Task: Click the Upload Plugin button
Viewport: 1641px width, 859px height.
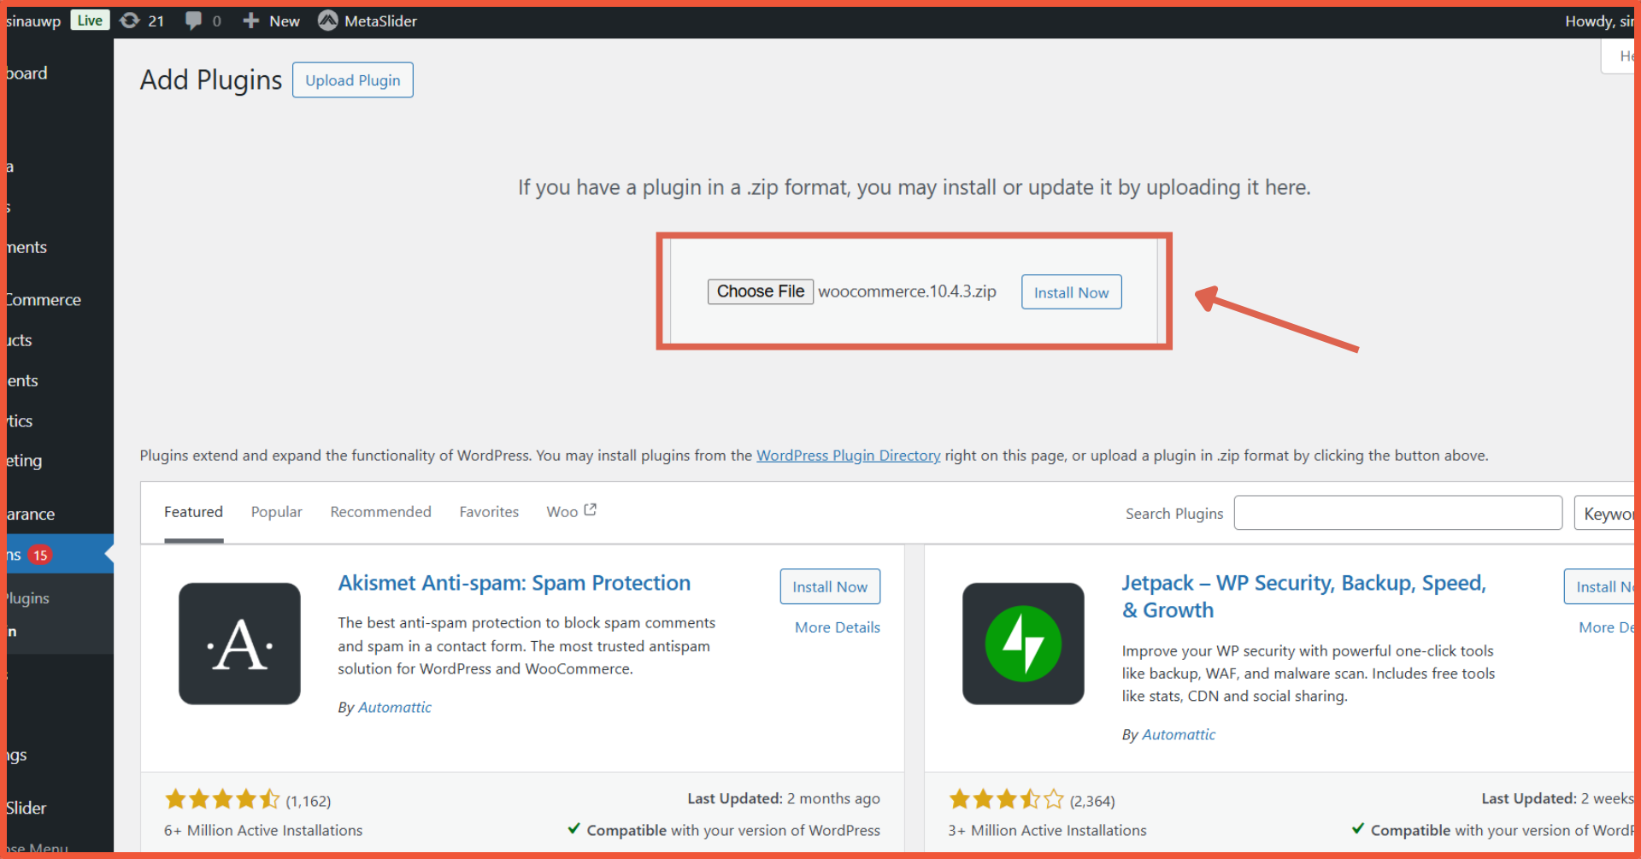Action: [353, 80]
